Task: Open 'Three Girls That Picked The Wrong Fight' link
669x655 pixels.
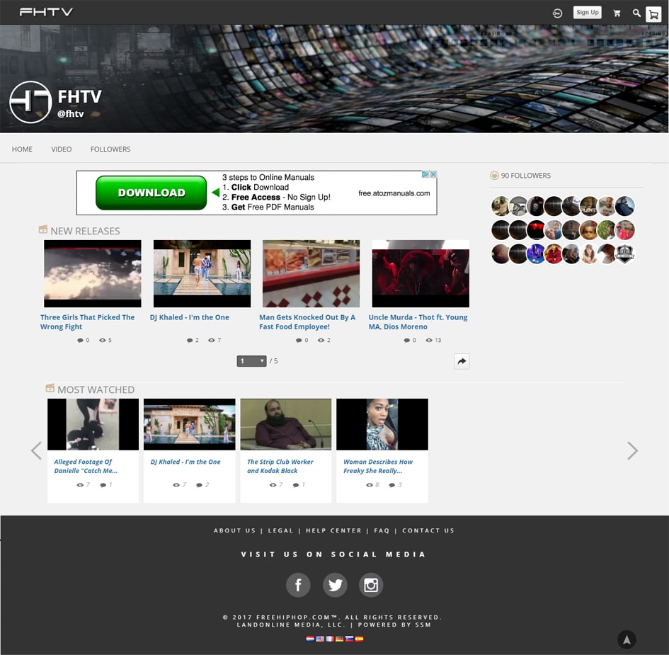Action: point(87,321)
